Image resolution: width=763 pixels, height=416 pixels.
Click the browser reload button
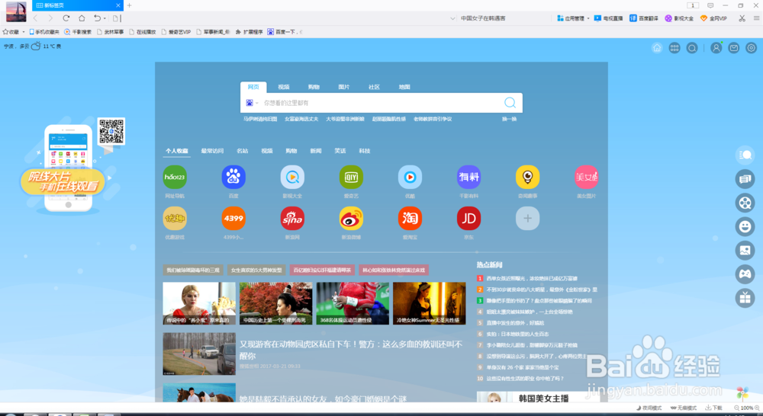pos(66,18)
